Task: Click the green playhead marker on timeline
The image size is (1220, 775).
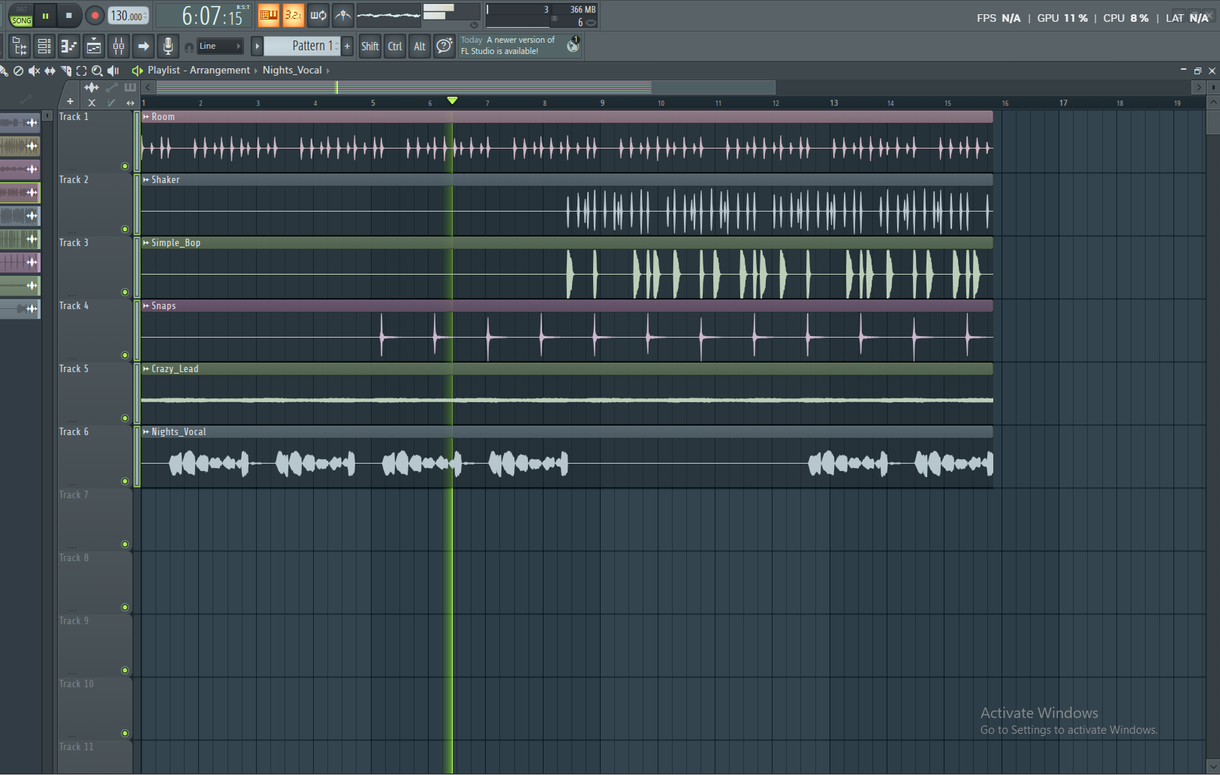Action: [x=452, y=101]
